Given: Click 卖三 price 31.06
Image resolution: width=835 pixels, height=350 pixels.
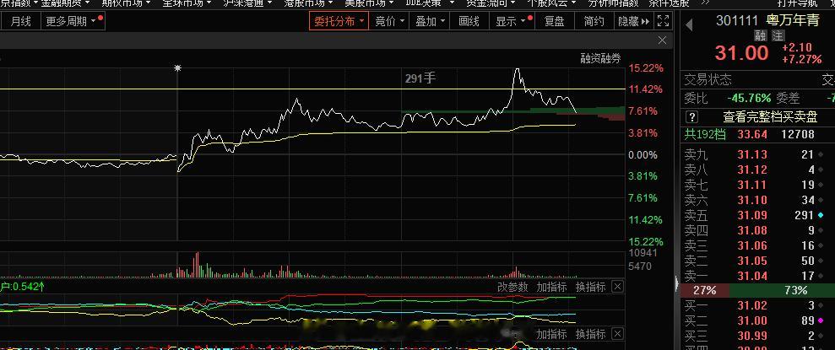Looking at the screenshot, I should 752,245.
